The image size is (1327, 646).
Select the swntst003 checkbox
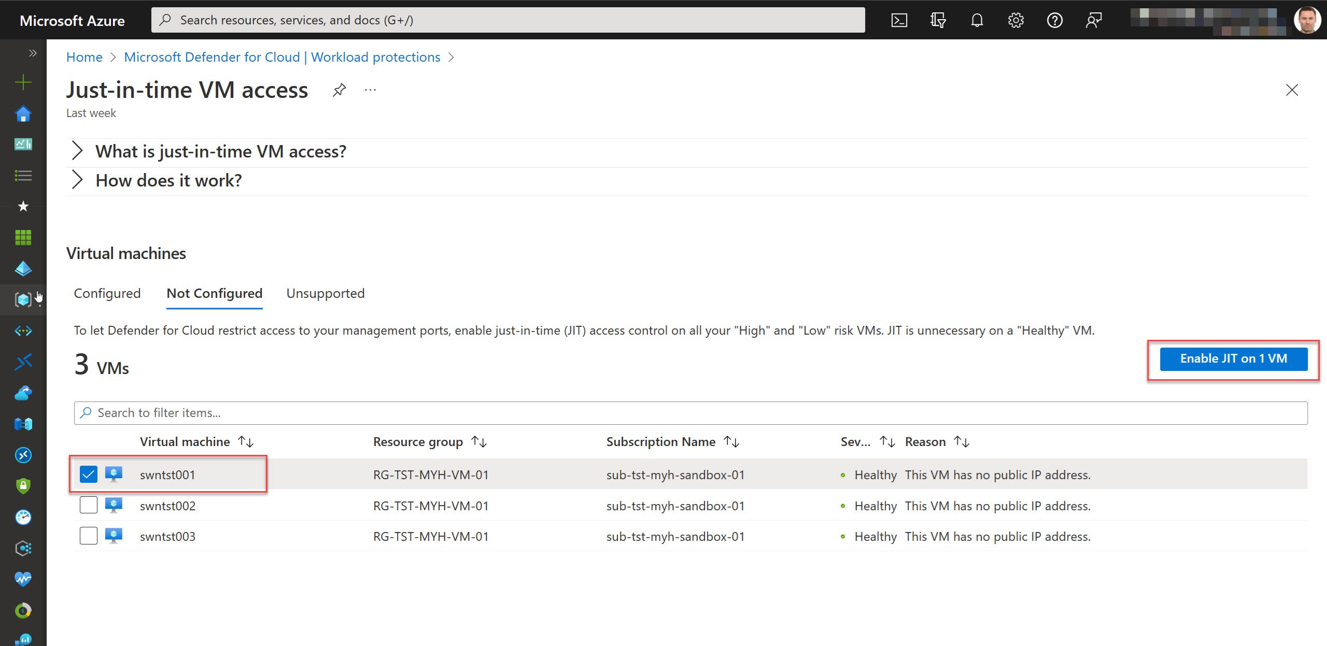click(x=88, y=536)
